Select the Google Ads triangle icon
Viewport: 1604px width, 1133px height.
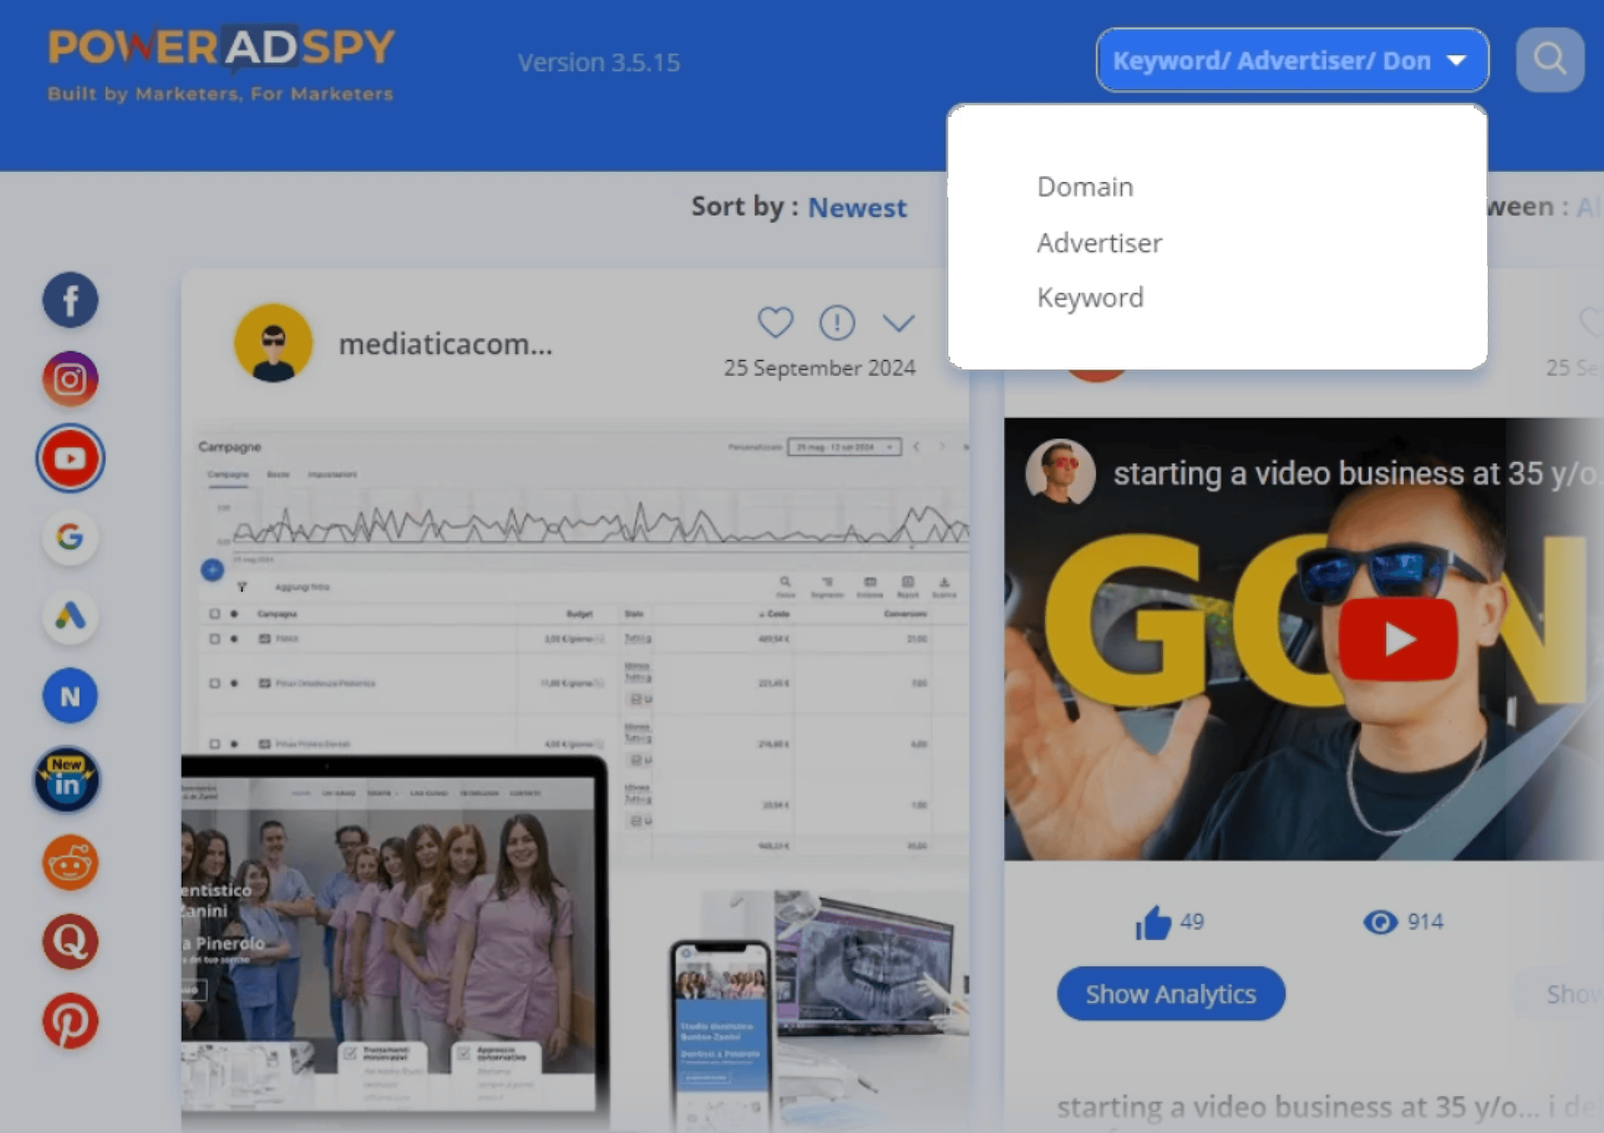pyautogui.click(x=70, y=617)
